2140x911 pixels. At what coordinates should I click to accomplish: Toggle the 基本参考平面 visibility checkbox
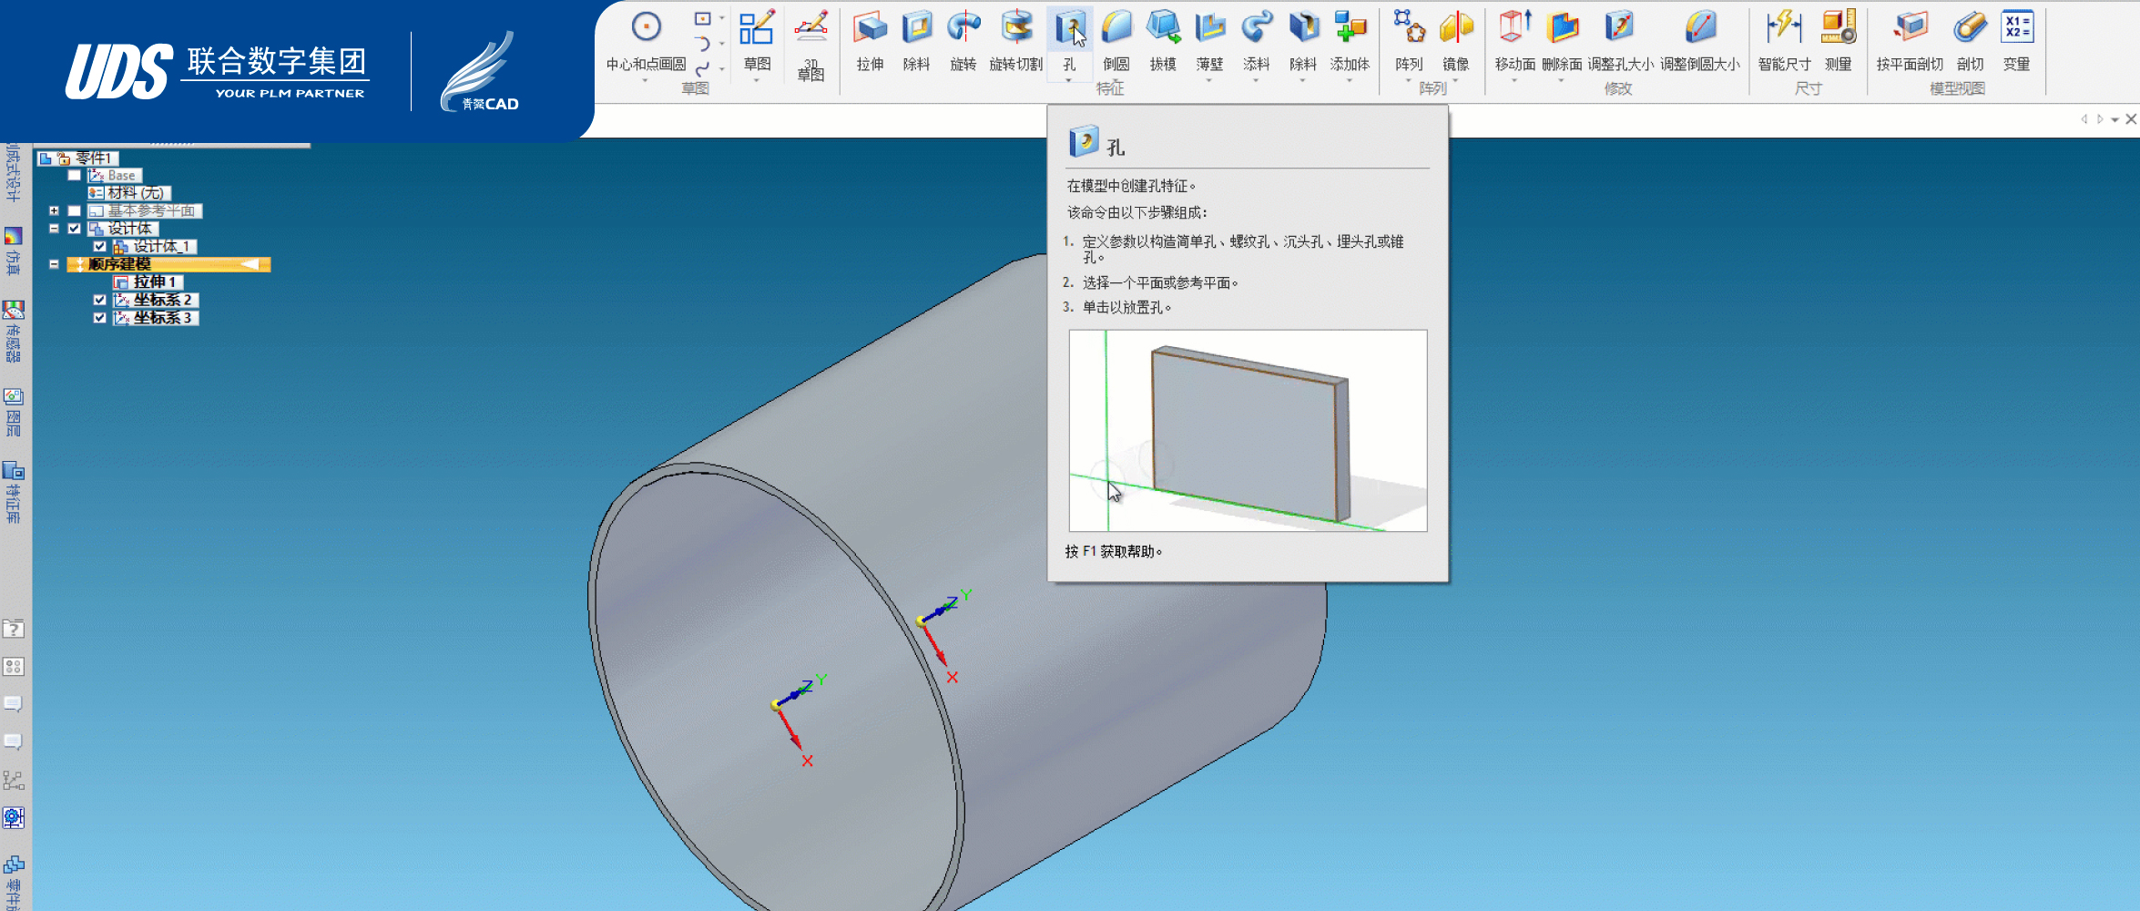pyautogui.click(x=75, y=210)
